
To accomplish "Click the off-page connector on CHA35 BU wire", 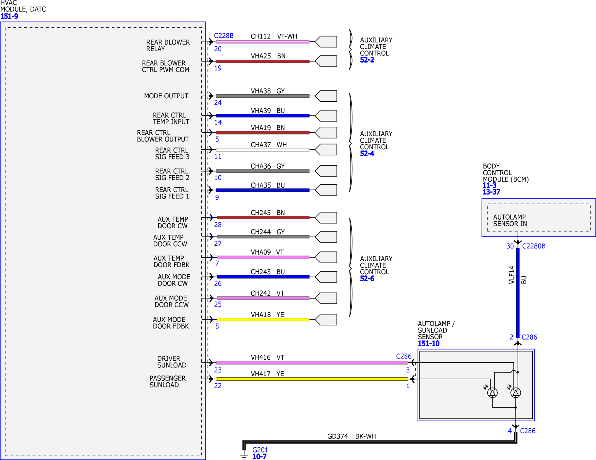I will [x=326, y=190].
